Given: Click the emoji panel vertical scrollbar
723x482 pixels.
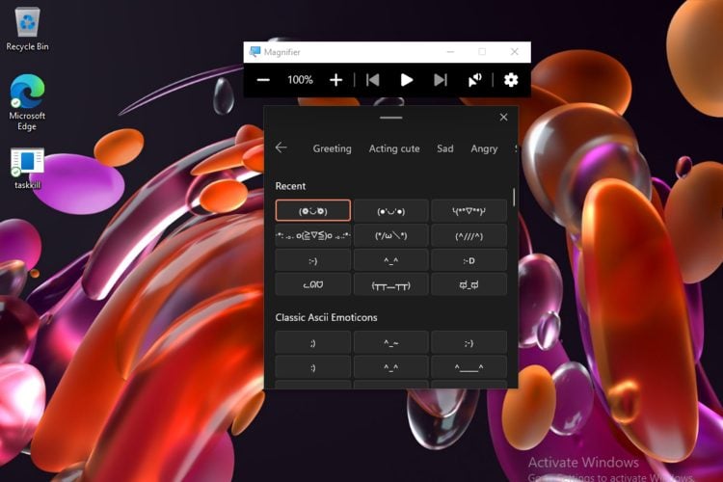Looking at the screenshot, I should click(x=514, y=197).
